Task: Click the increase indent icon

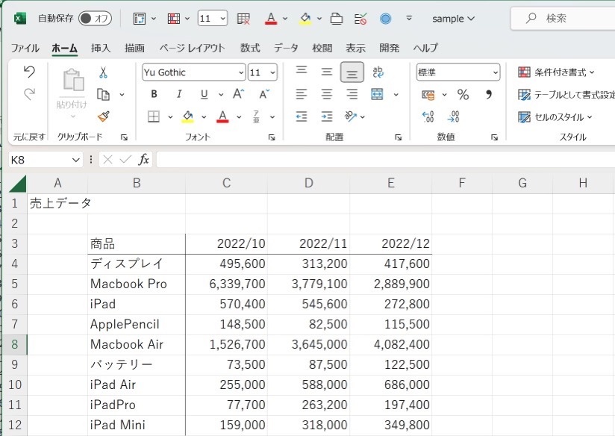Action: click(x=327, y=116)
